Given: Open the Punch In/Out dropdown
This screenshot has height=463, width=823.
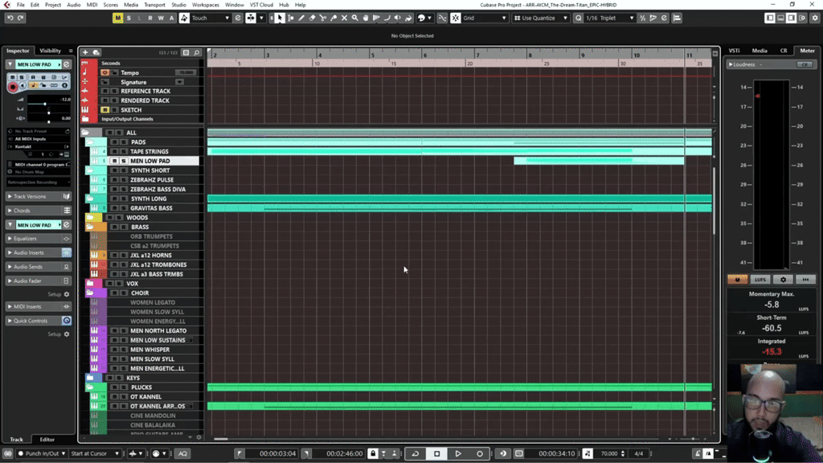Looking at the screenshot, I should tap(42, 453).
